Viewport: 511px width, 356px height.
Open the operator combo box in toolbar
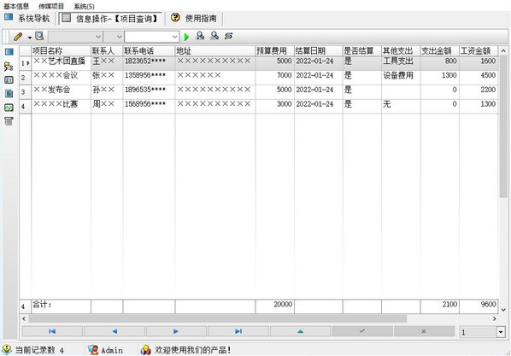113,37
